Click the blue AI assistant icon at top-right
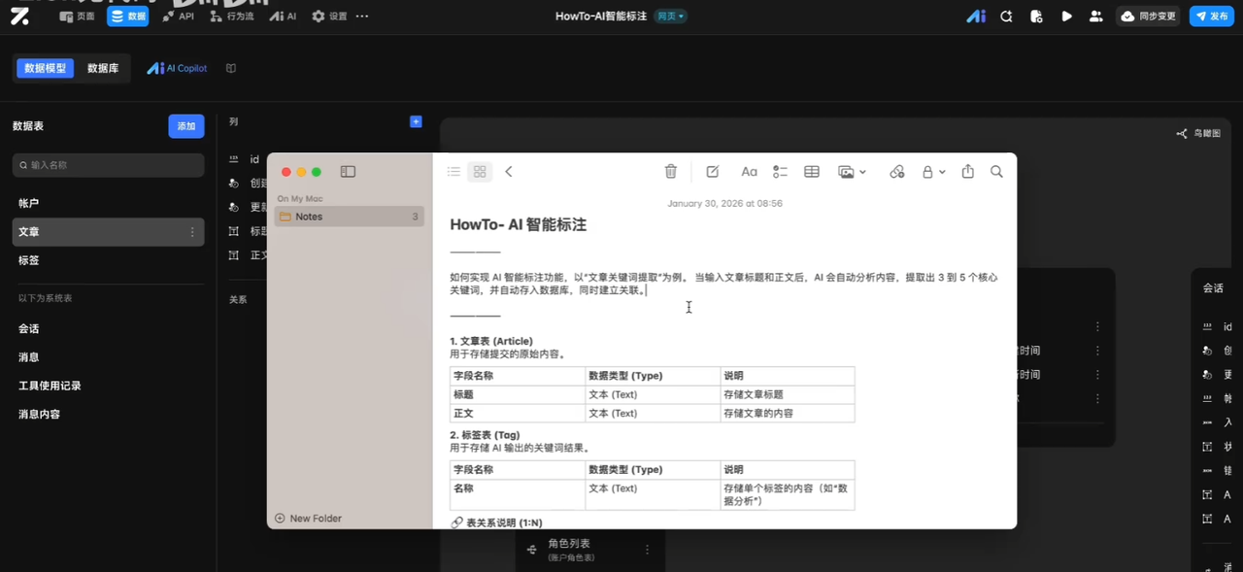The image size is (1243, 572). [x=977, y=17]
